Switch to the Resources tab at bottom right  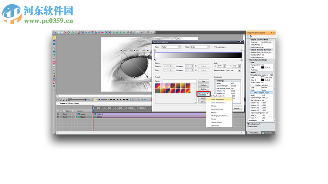tap(268, 133)
